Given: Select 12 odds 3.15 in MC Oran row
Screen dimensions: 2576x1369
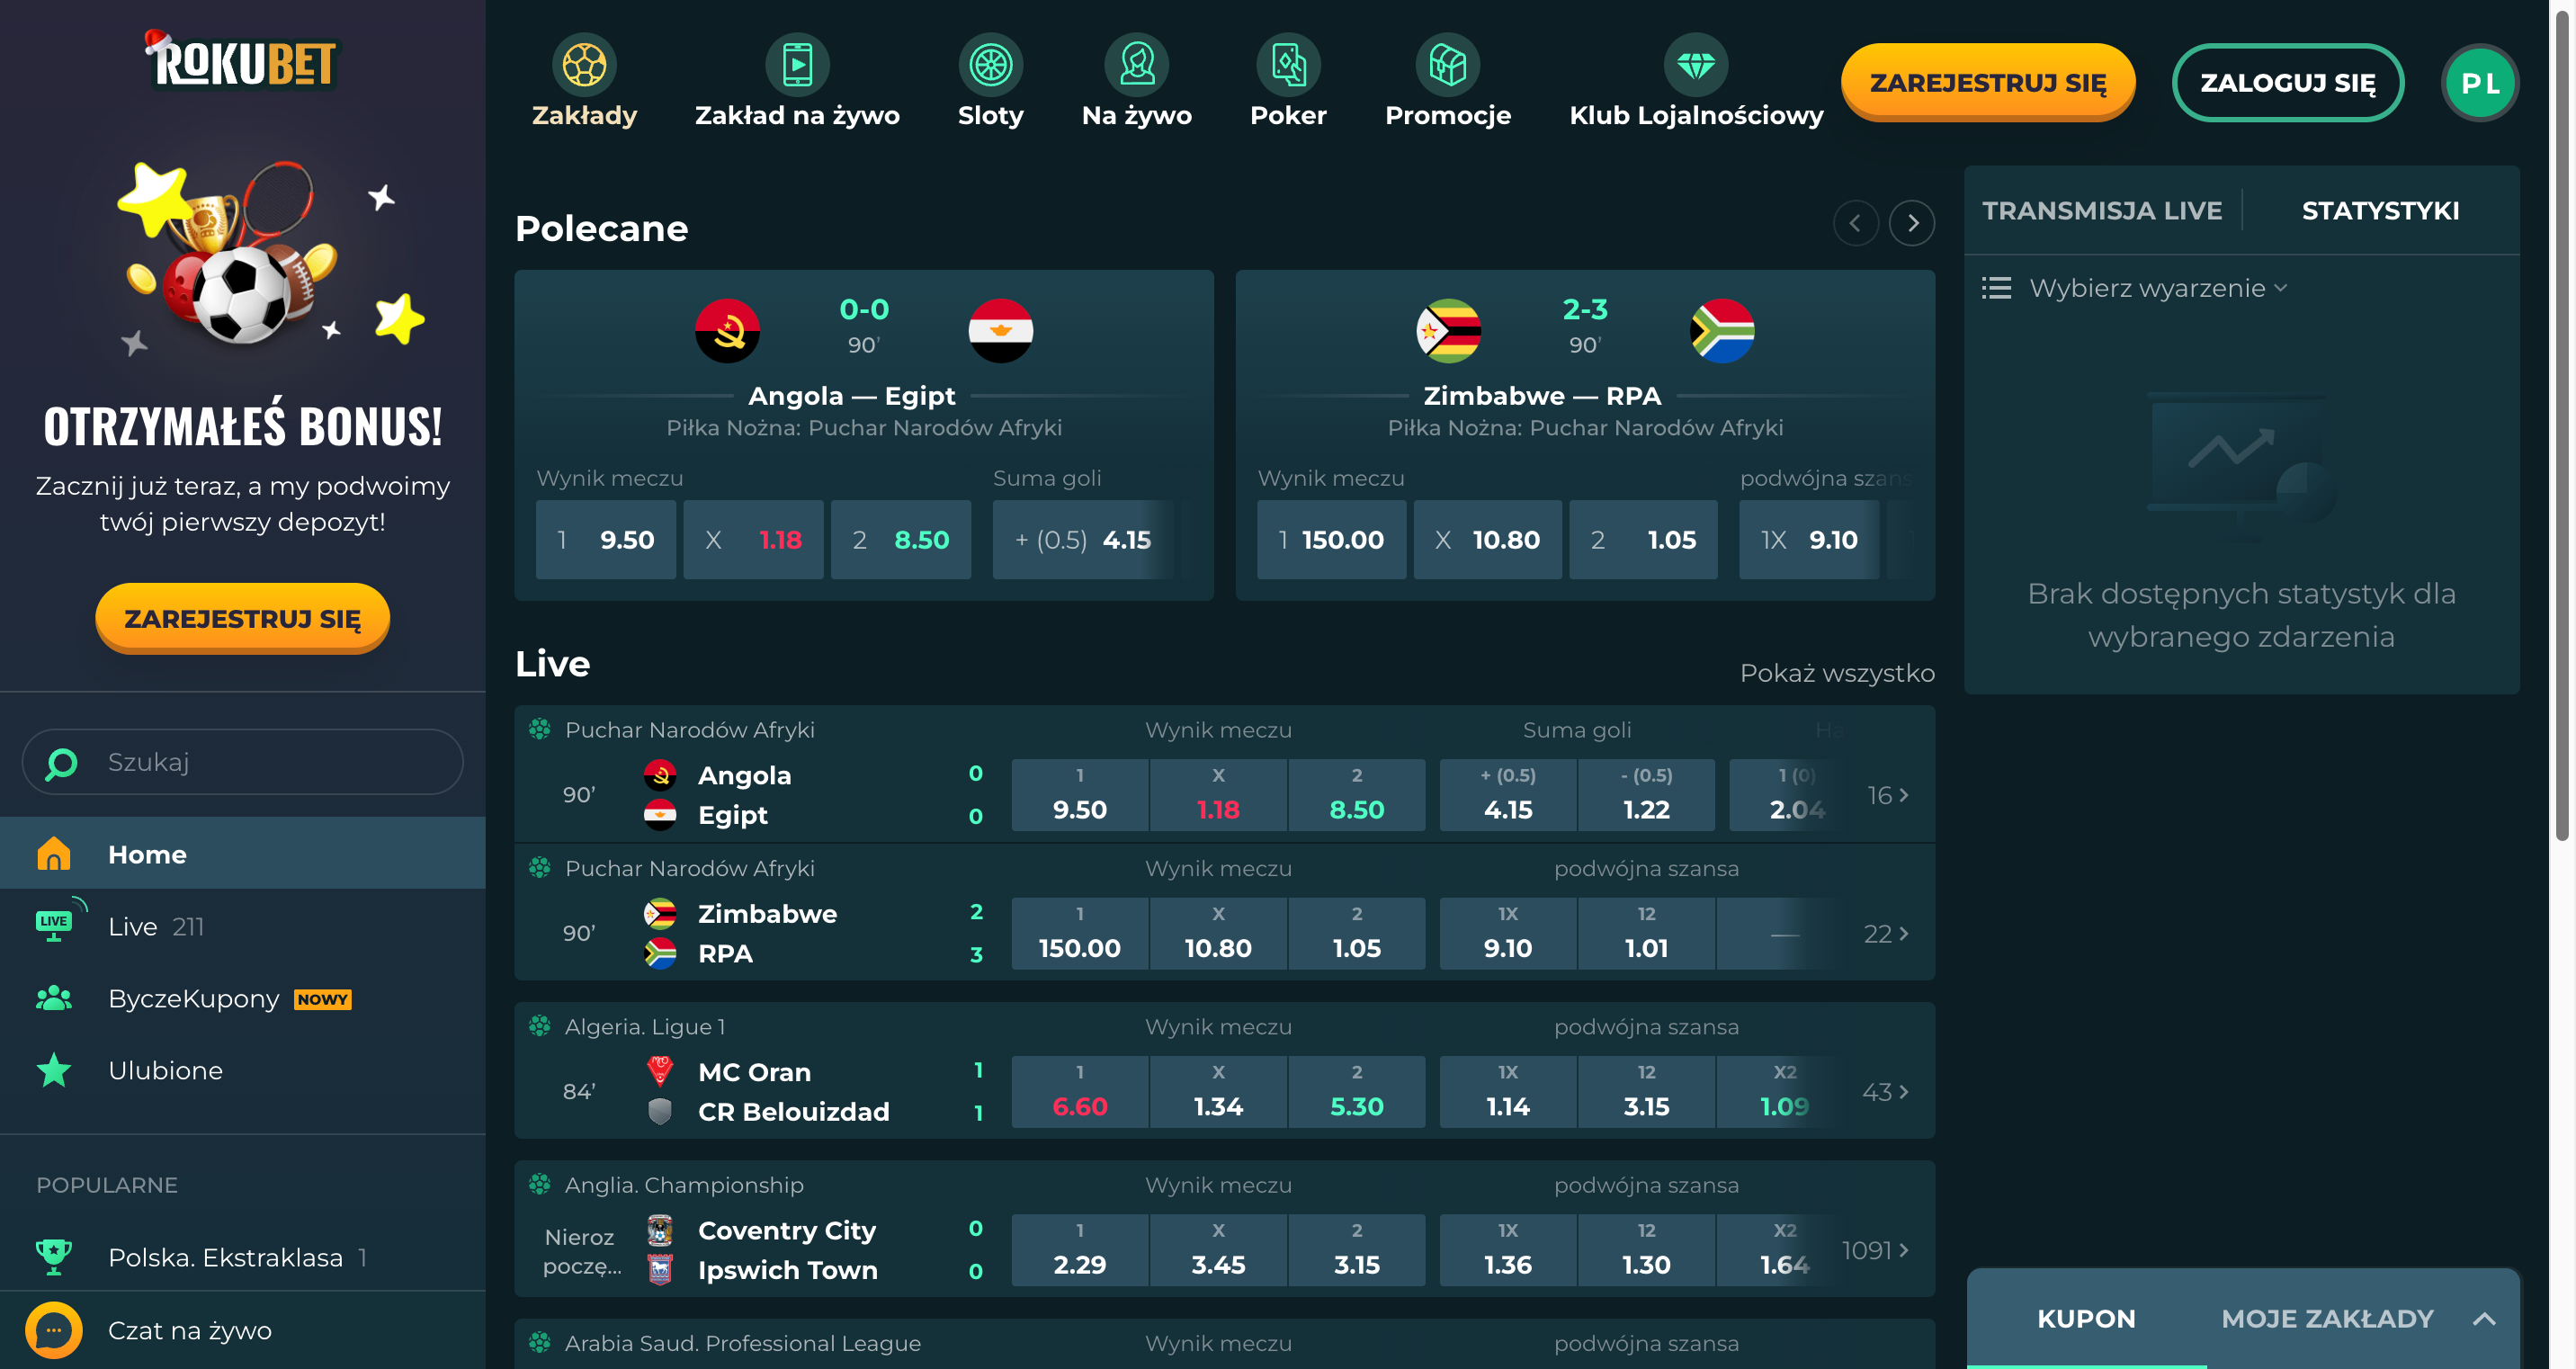Looking at the screenshot, I should pyautogui.click(x=1646, y=1092).
